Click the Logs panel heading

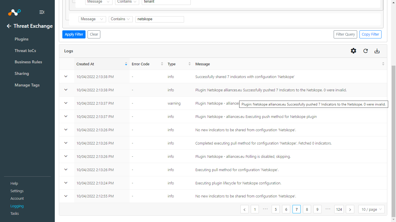point(69,51)
